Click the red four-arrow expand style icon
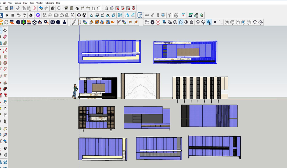The image size is (287, 168). click(133, 8)
